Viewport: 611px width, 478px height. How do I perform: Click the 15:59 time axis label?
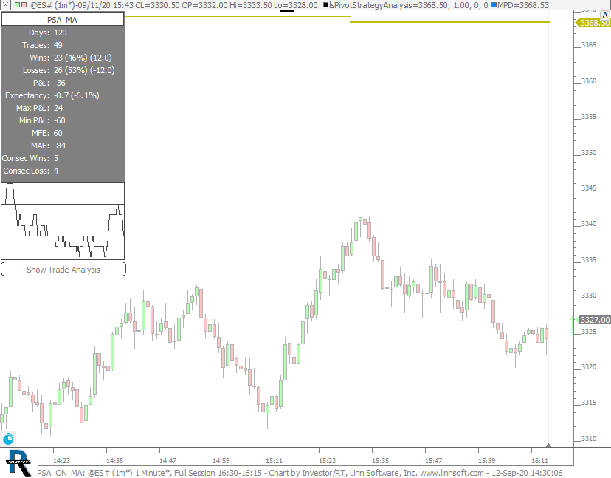487,460
